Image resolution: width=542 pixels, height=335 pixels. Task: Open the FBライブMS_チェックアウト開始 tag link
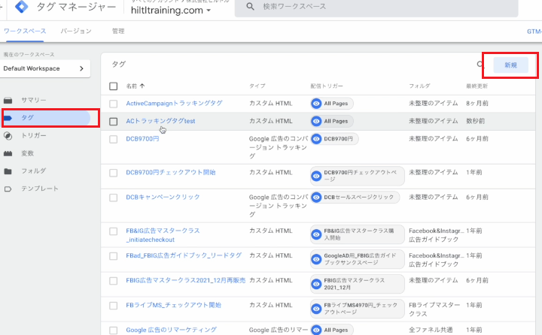pyautogui.click(x=174, y=305)
